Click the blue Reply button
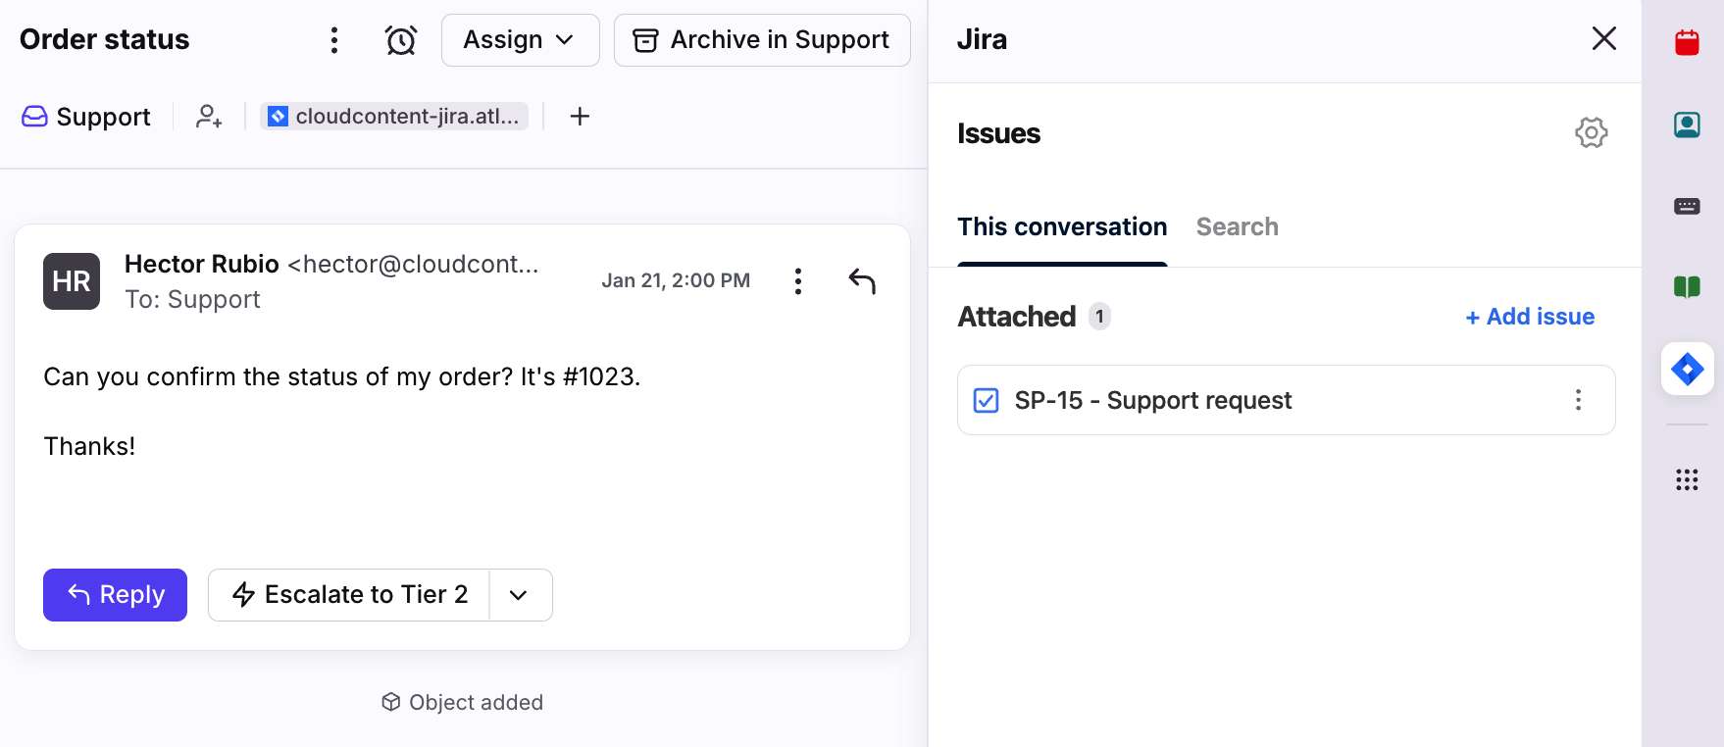This screenshot has width=1724, height=747. point(115,595)
